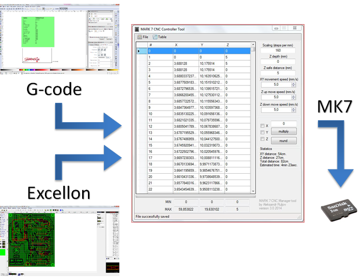Increase Z down move speed with up arrow
This screenshot has height=279, width=359.
coord(293,108)
